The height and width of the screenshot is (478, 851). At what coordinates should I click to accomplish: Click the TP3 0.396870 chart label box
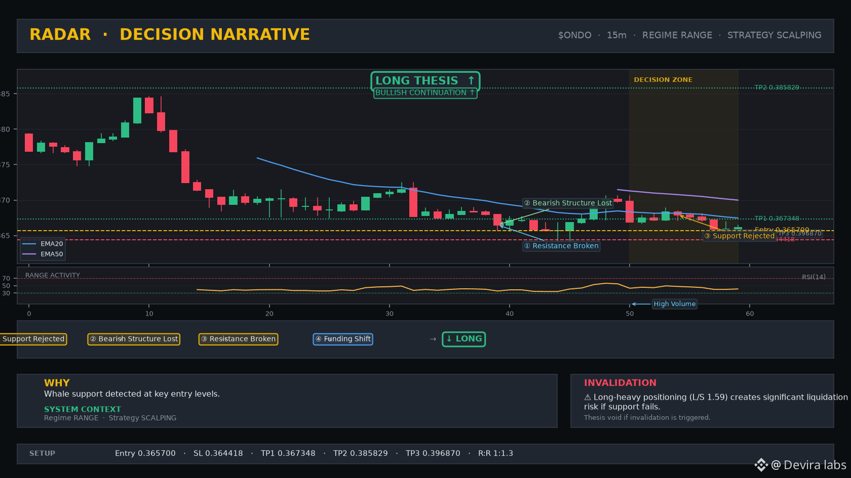800,234
